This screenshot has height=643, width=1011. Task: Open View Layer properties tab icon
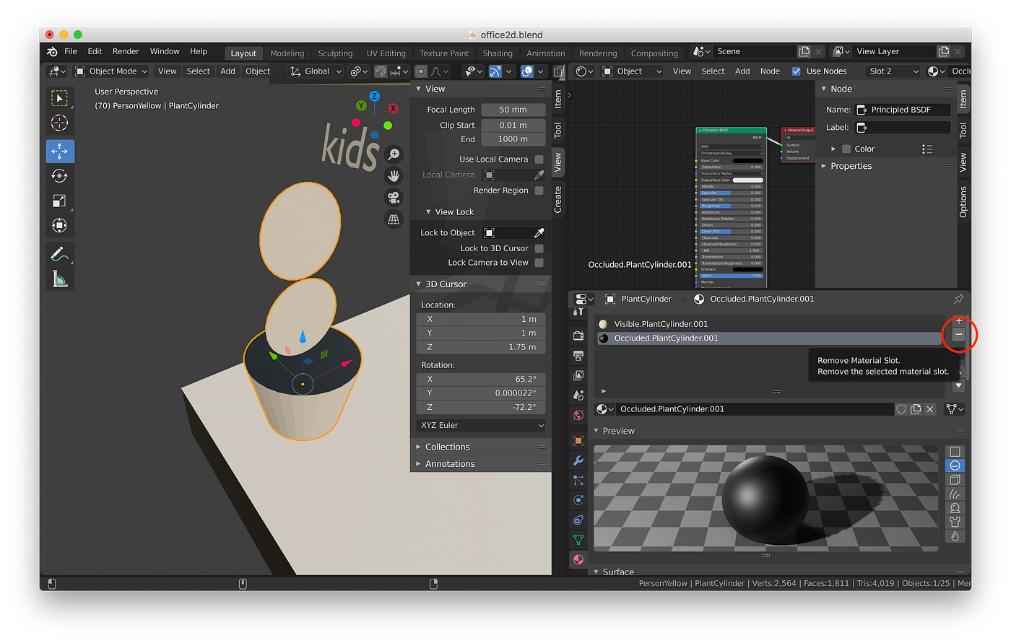click(578, 375)
